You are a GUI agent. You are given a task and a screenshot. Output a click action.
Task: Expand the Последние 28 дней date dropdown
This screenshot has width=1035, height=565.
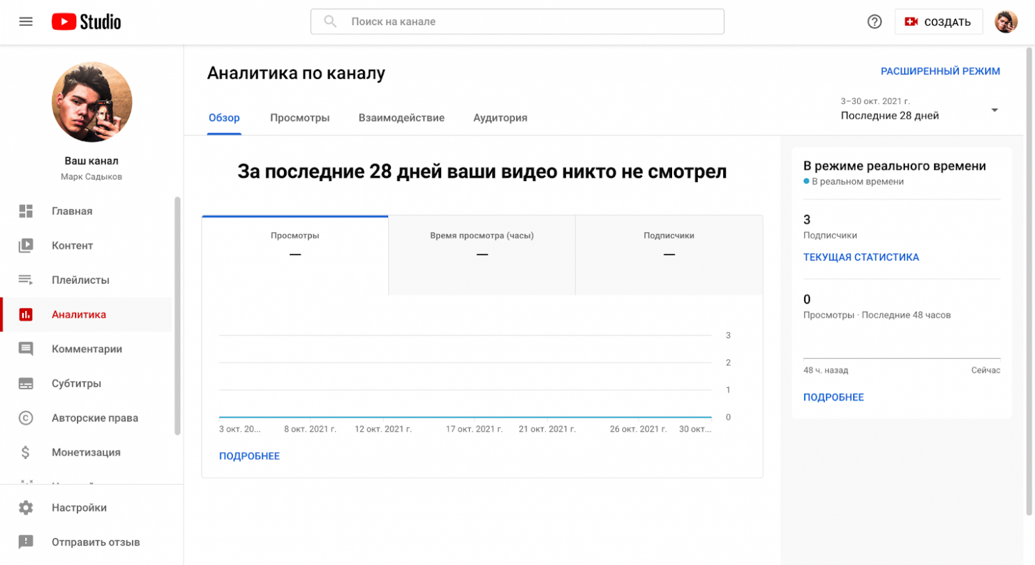click(x=994, y=110)
